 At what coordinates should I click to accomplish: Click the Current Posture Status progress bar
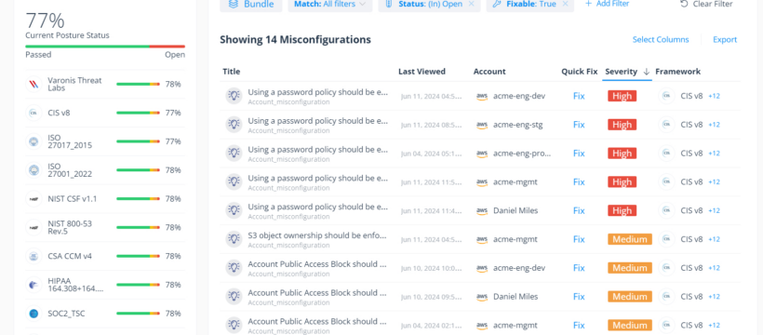(x=105, y=47)
